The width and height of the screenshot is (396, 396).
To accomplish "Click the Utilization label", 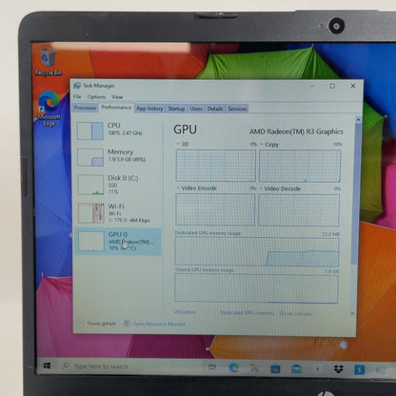I will coord(185,312).
